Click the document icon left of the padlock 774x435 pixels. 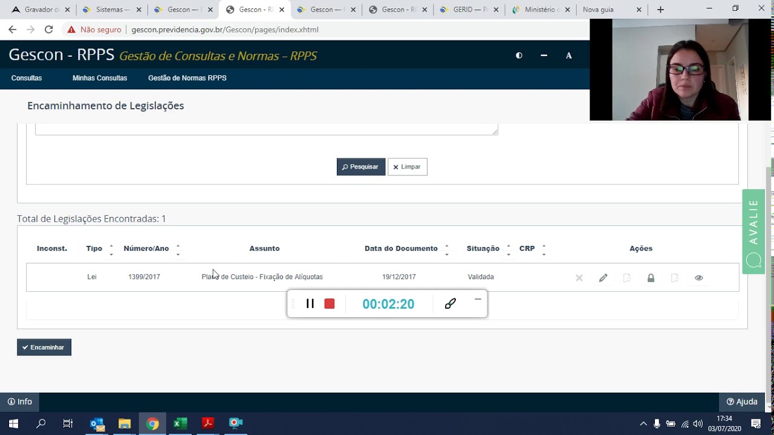[627, 278]
